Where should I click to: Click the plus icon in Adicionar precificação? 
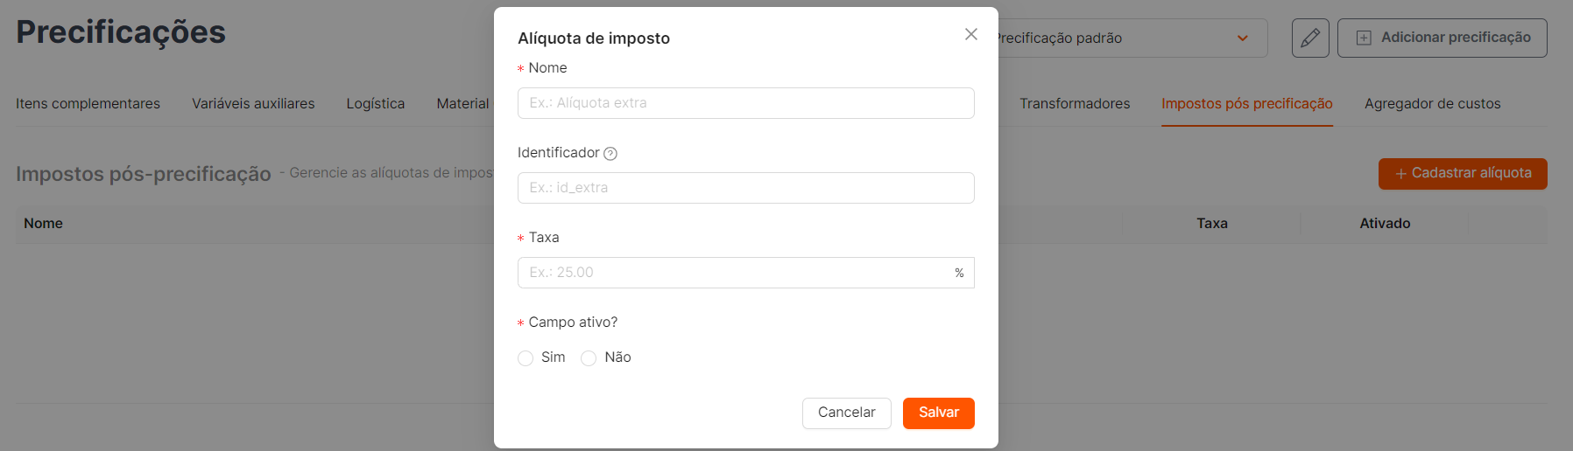coord(1364,38)
